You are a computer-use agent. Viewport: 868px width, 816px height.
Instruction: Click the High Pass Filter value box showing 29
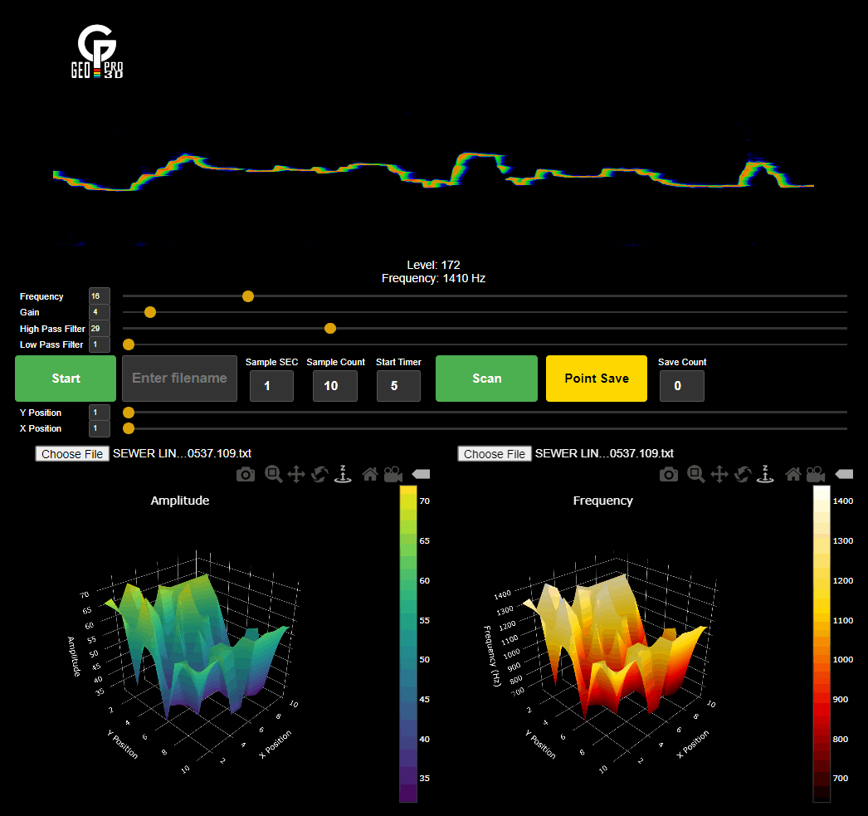point(100,328)
